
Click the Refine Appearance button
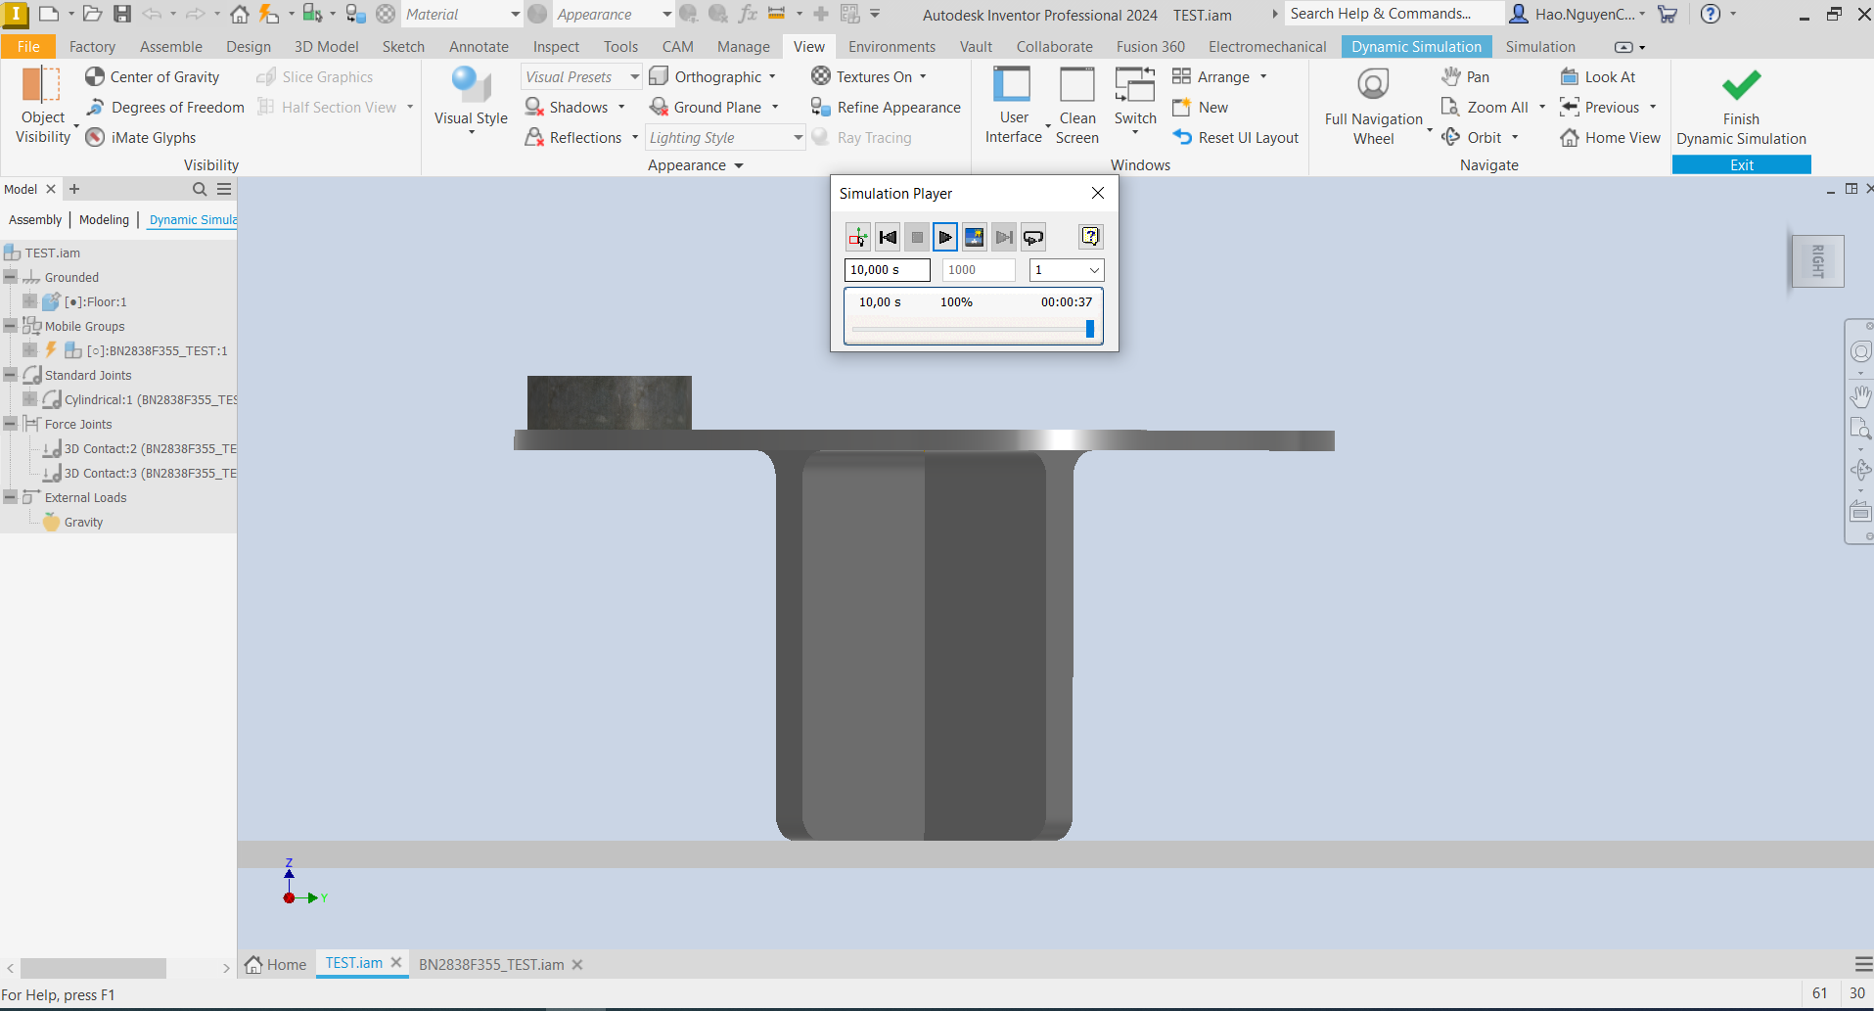click(887, 108)
